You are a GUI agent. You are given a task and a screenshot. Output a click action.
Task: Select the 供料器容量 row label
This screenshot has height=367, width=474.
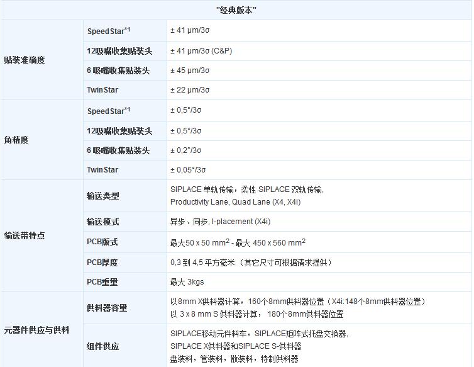click(x=107, y=308)
